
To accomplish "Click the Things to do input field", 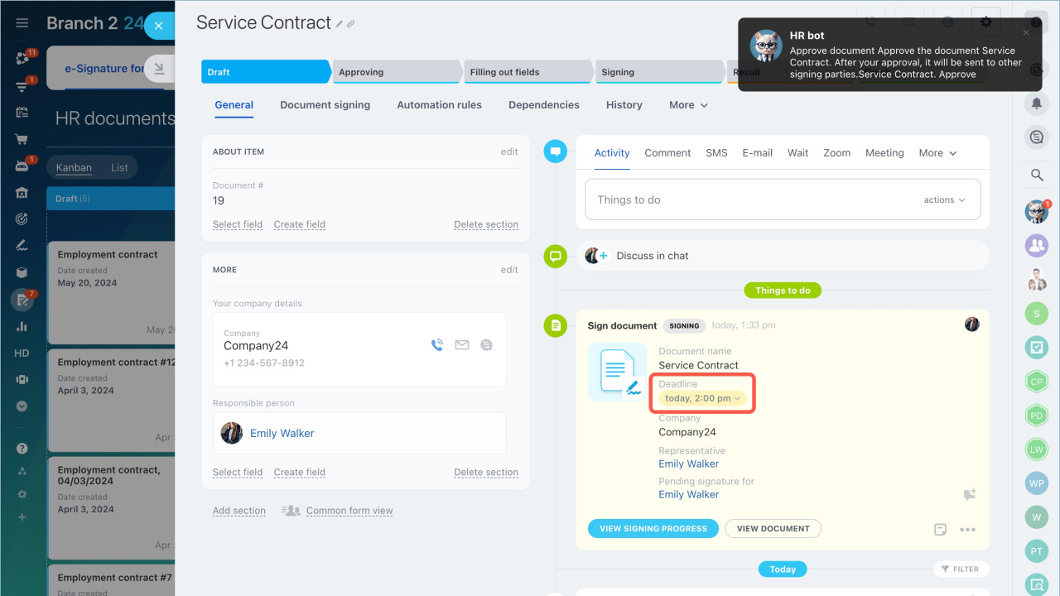I will (x=745, y=199).
